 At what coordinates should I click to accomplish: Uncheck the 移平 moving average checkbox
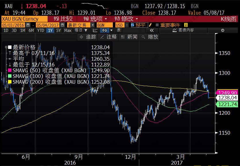coord(132,25)
